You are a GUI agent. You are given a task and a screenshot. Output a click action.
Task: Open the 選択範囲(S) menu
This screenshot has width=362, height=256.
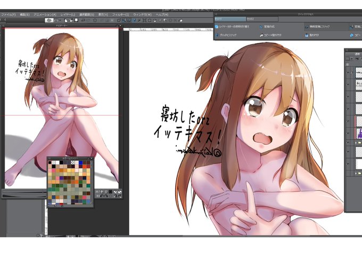coord(87,14)
